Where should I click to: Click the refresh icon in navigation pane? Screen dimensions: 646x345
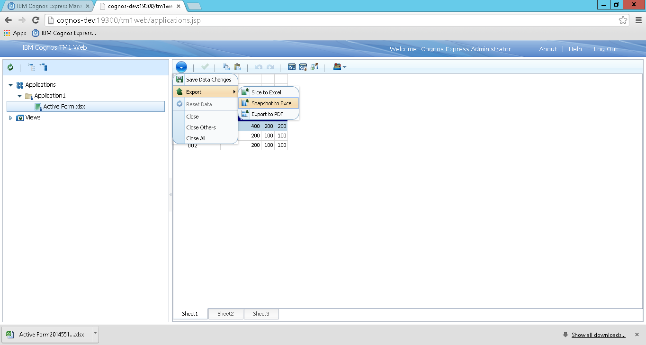click(x=10, y=68)
